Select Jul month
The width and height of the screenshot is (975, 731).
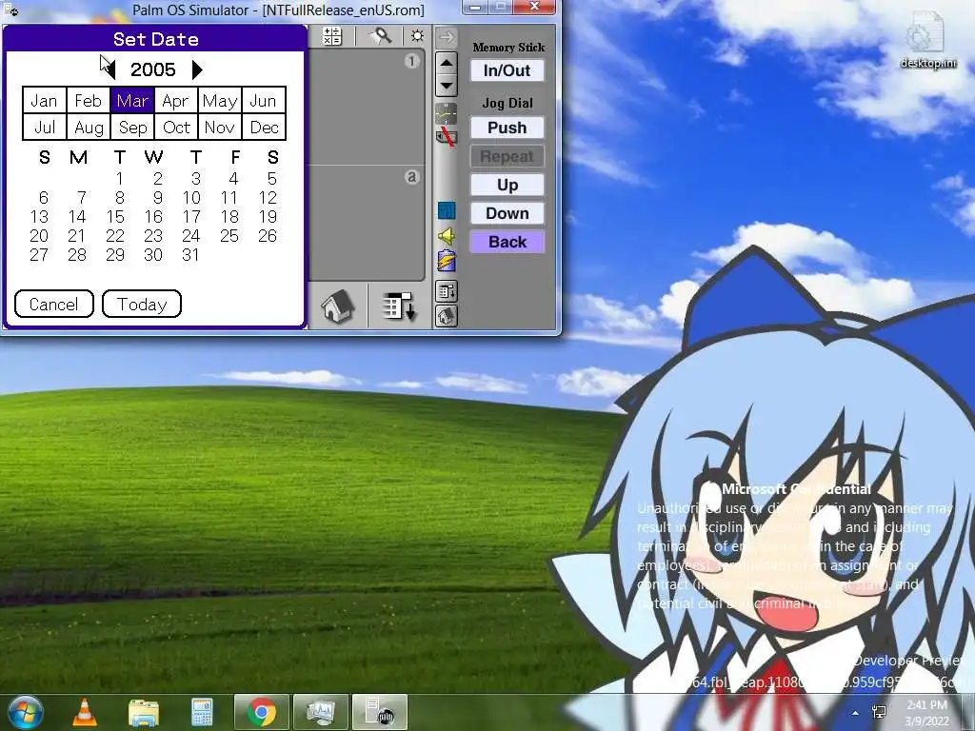(44, 127)
